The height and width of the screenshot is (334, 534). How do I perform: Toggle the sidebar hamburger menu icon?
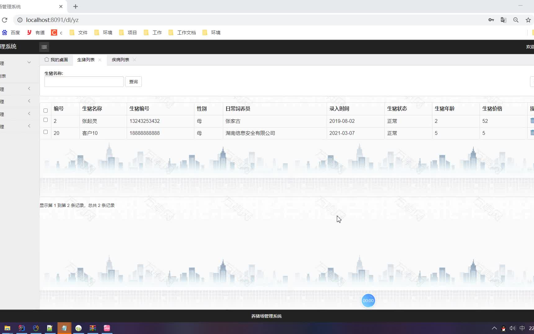(x=44, y=47)
